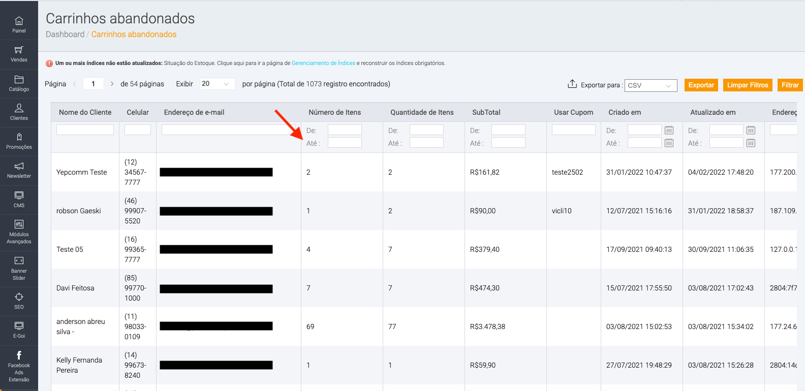Click the page number input field
The height and width of the screenshot is (391, 805).
point(94,84)
